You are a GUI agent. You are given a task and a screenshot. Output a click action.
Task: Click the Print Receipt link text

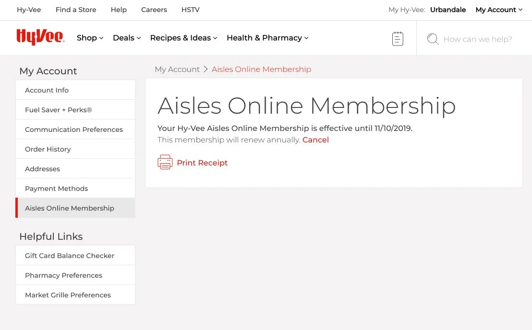202,163
